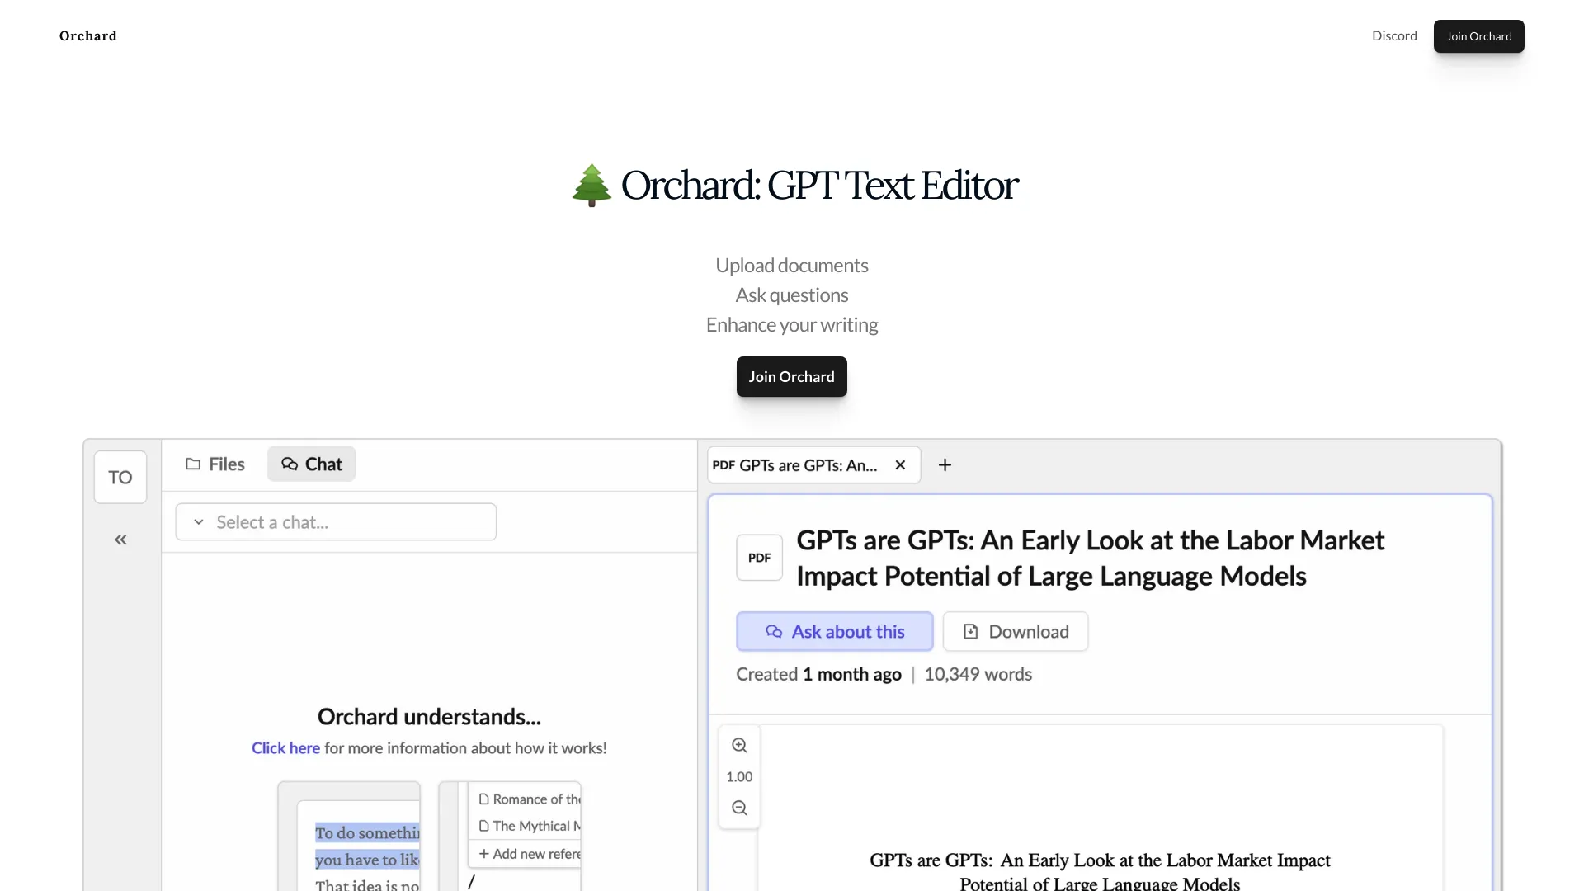
Task: Click The Mythical M... reference item
Action: click(529, 826)
